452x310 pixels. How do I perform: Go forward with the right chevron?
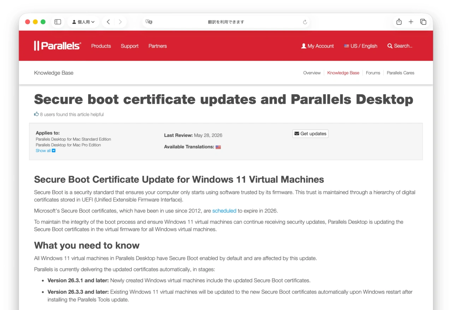coord(120,22)
